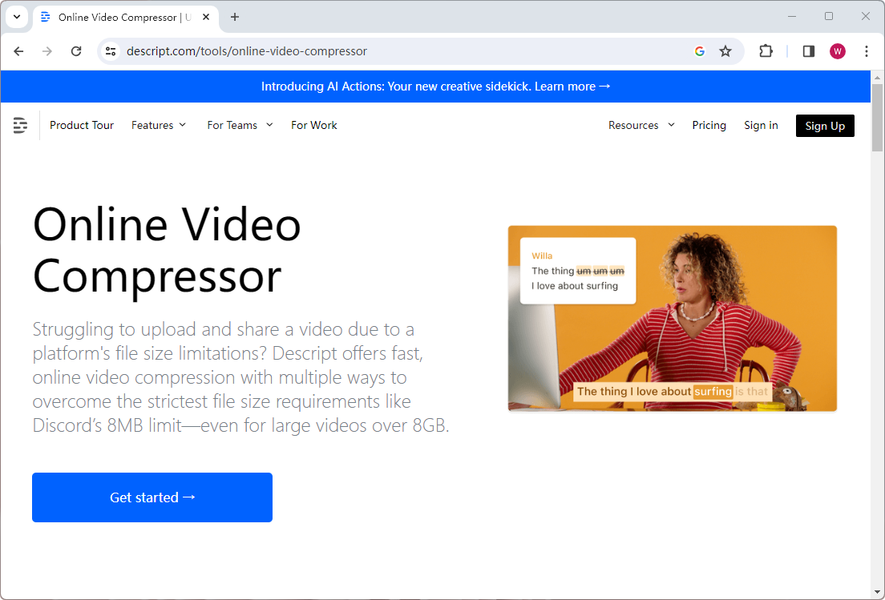Click the blue Get started button
The height and width of the screenshot is (600, 885).
click(152, 497)
